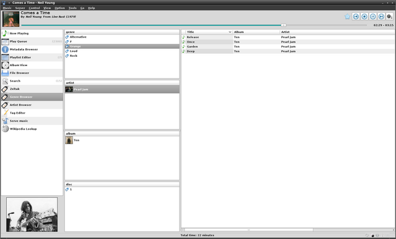Switch to the Now Playing view
Image resolution: width=396 pixels, height=239 pixels.
click(32, 33)
